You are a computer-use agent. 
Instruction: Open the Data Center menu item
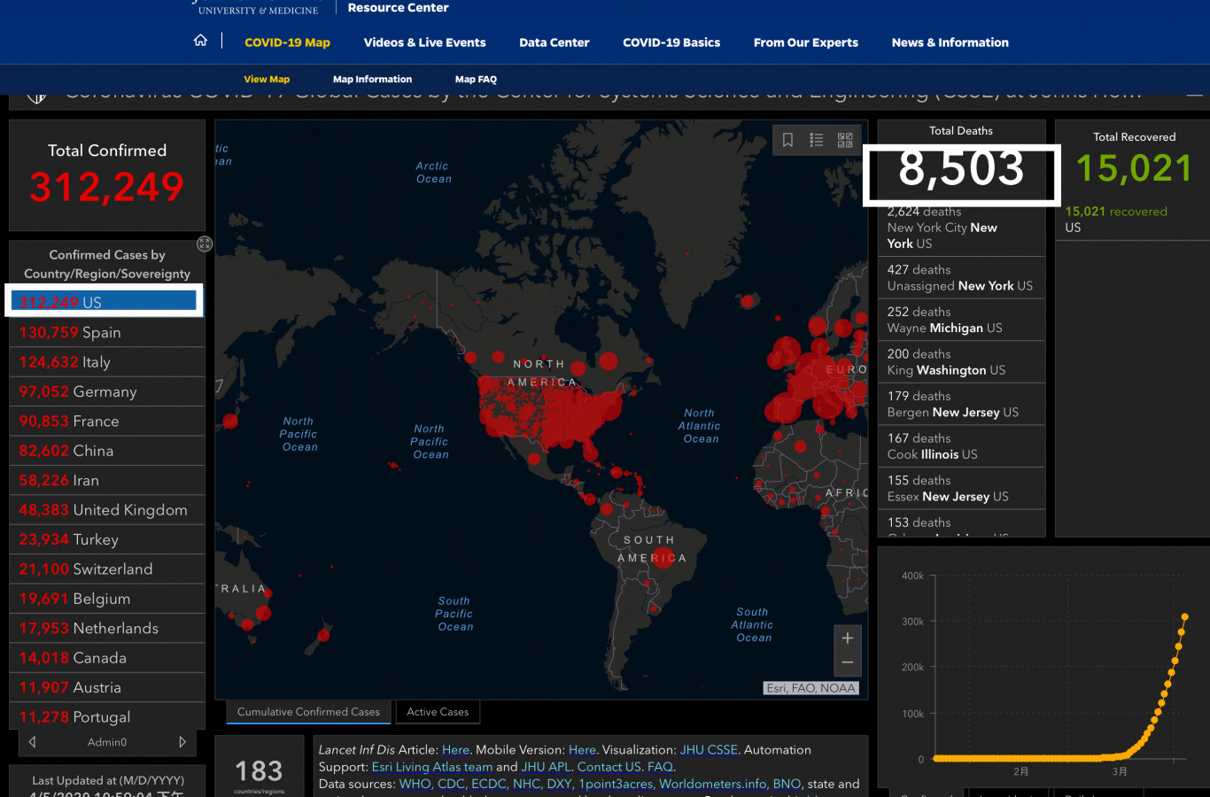554,43
